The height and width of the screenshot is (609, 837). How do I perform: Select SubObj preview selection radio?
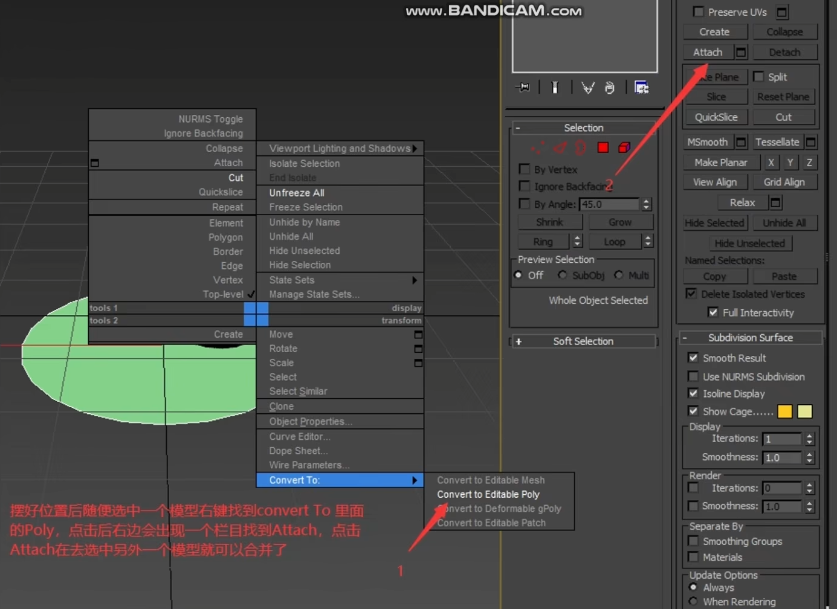563,275
